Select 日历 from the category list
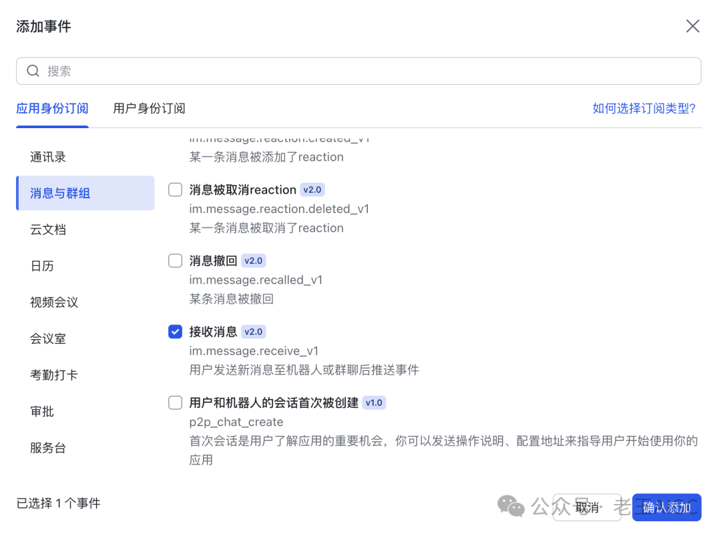This screenshot has height=536, width=721. [x=42, y=266]
